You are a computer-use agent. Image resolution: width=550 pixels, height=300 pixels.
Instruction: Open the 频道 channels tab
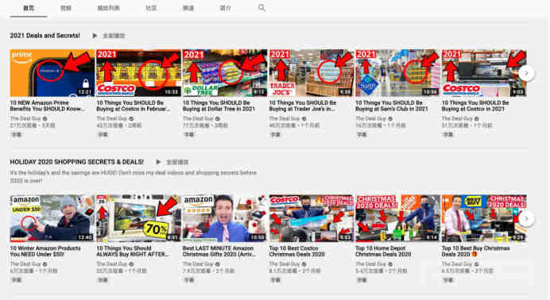188,8
